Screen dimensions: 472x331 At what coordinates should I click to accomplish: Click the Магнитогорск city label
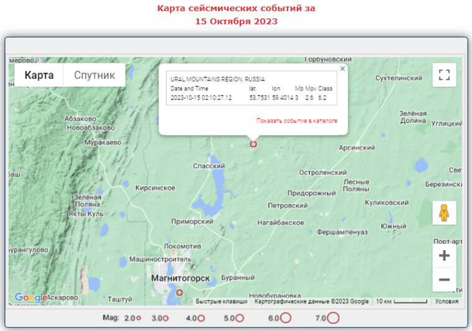180,278
